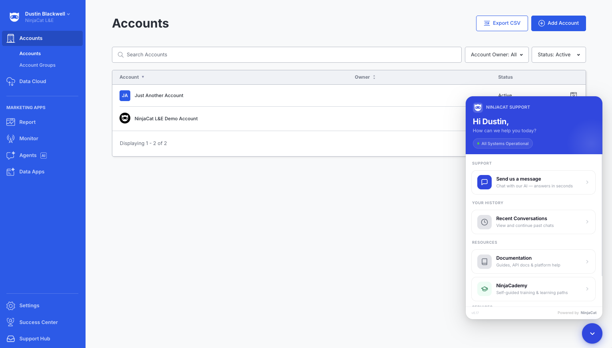
Task: Click the Data Apps icon
Action: 11,172
